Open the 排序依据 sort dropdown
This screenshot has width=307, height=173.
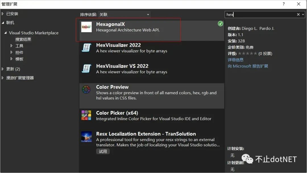[x=124, y=15]
